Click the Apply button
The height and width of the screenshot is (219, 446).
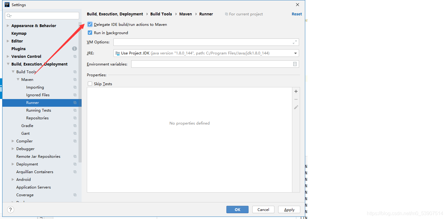pos(289,209)
